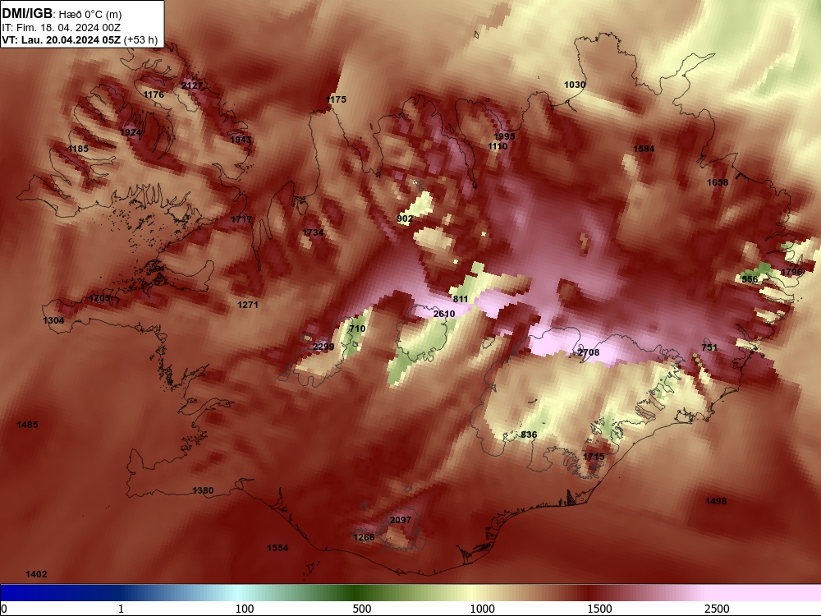The width and height of the screenshot is (821, 616).
Task: Click the map value 2708
Action: point(588,352)
